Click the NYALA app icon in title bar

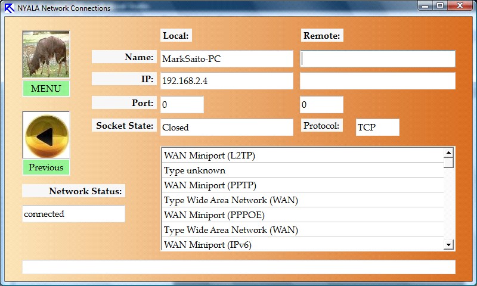(9, 8)
